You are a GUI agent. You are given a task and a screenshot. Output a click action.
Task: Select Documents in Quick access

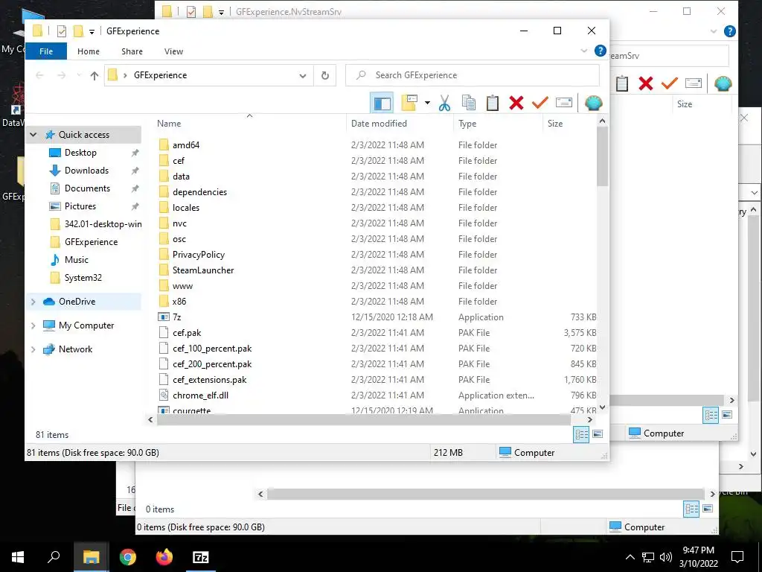[88, 188]
